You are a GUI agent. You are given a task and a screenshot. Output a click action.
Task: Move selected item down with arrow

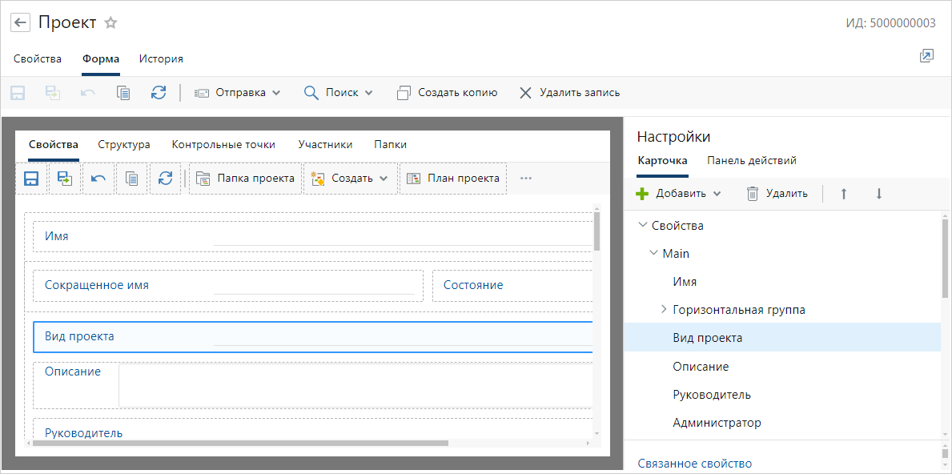tap(878, 194)
